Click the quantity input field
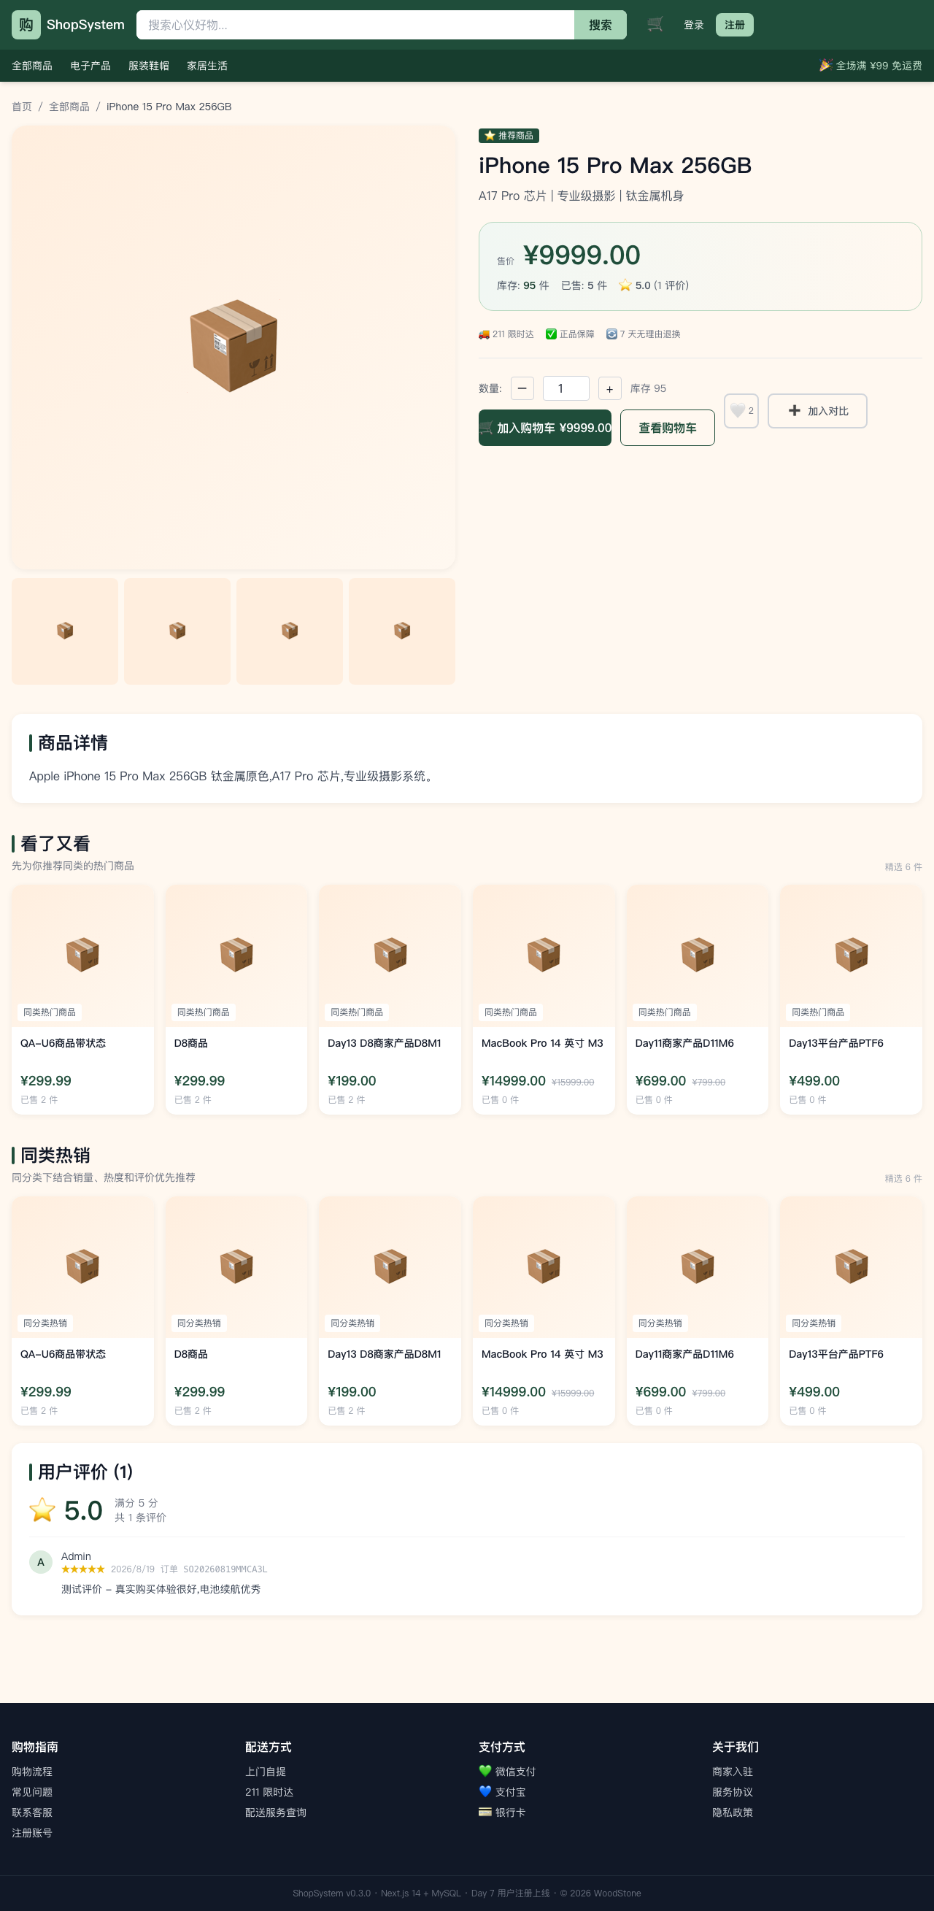Image resolution: width=934 pixels, height=1911 pixels. pyautogui.click(x=566, y=388)
